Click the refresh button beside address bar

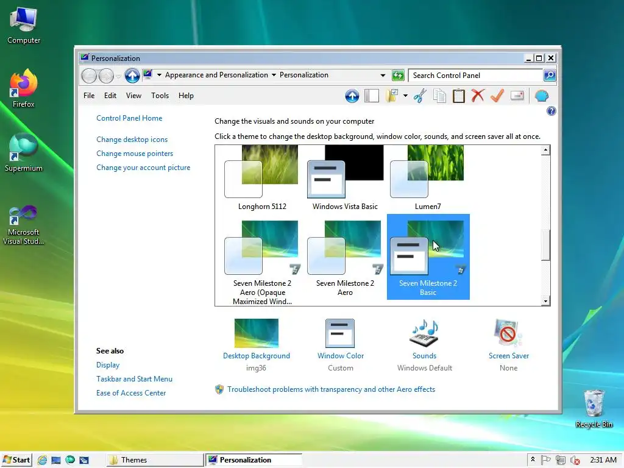coord(398,75)
